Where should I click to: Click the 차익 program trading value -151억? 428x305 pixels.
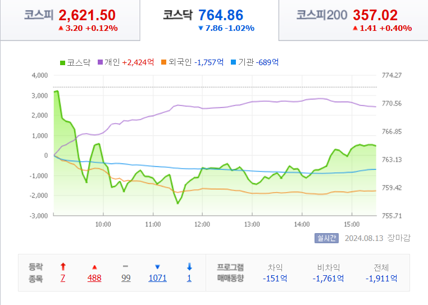(275, 278)
